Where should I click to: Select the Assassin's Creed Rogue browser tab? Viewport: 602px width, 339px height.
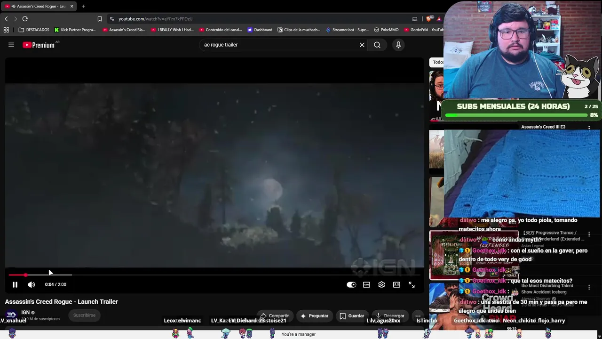click(x=40, y=6)
